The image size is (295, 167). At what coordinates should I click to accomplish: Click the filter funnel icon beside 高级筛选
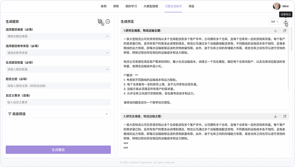click(x=10, y=114)
